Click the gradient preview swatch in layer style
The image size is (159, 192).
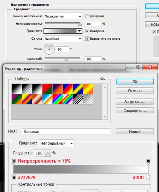click(x=60, y=31)
